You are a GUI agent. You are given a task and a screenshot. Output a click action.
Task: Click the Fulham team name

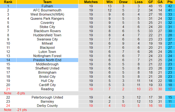47,6
